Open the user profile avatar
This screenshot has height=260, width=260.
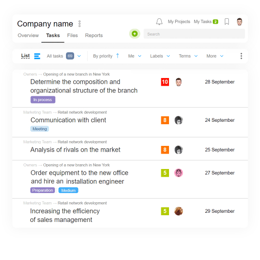point(239,22)
